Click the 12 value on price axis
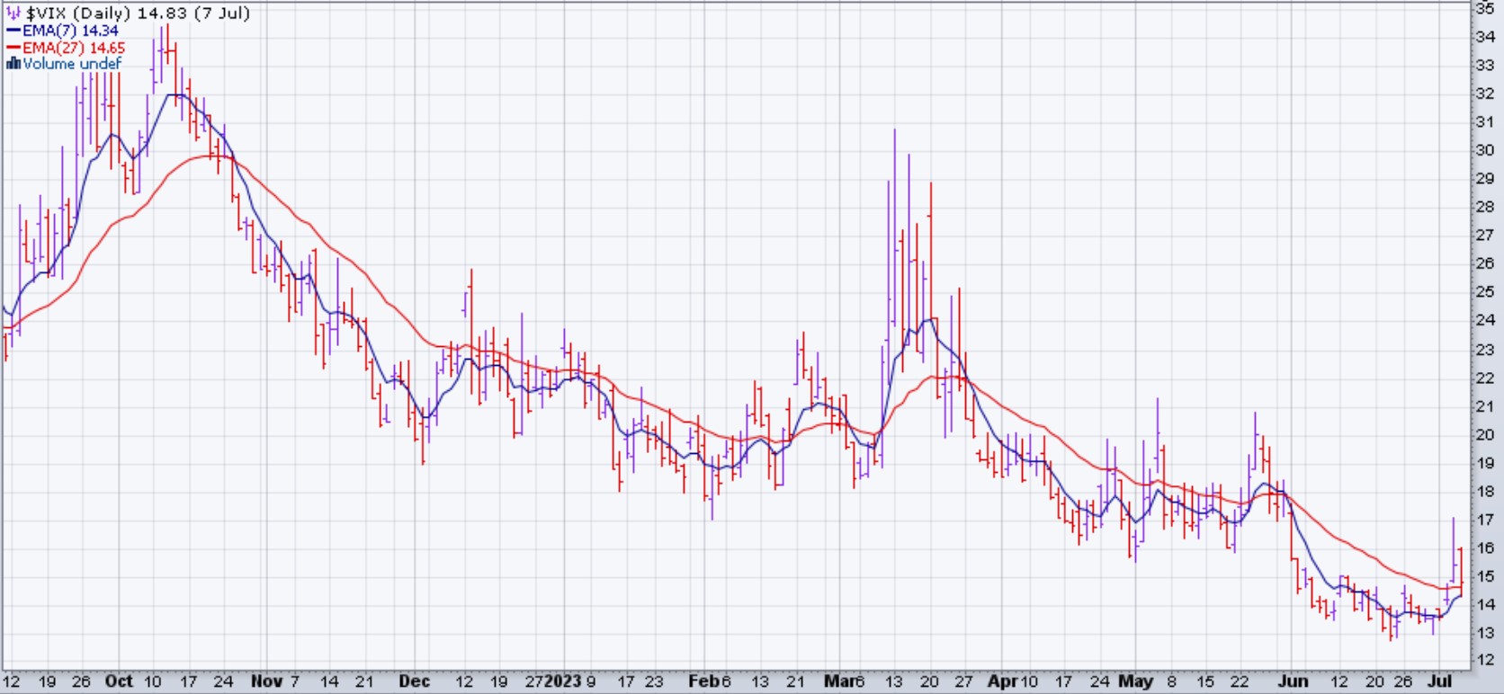This screenshot has width=1504, height=694. tap(1485, 661)
